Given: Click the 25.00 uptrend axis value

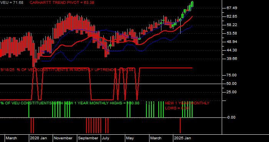Looking at the screenshot, I should 232,92.
